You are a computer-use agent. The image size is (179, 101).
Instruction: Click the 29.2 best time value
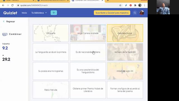[6, 59]
